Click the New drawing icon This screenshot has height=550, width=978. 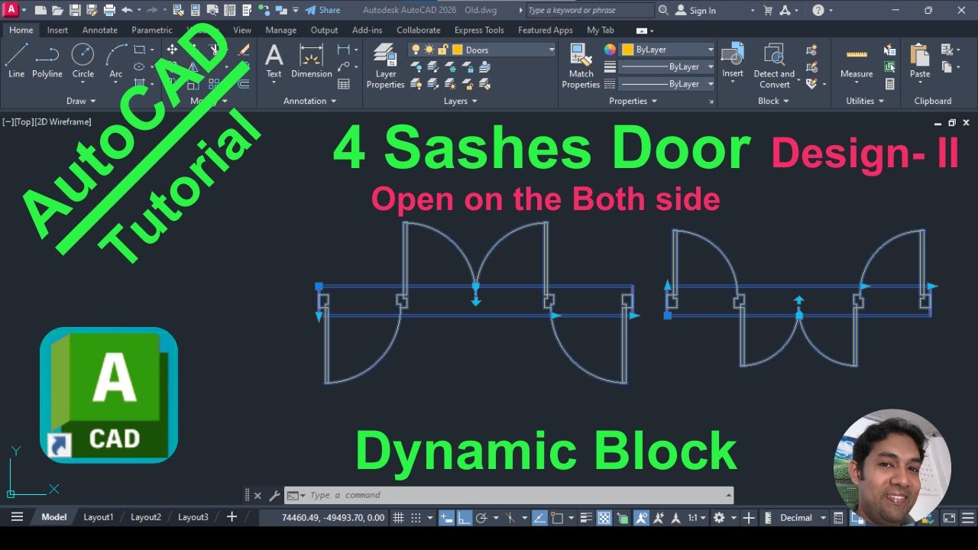click(x=40, y=10)
